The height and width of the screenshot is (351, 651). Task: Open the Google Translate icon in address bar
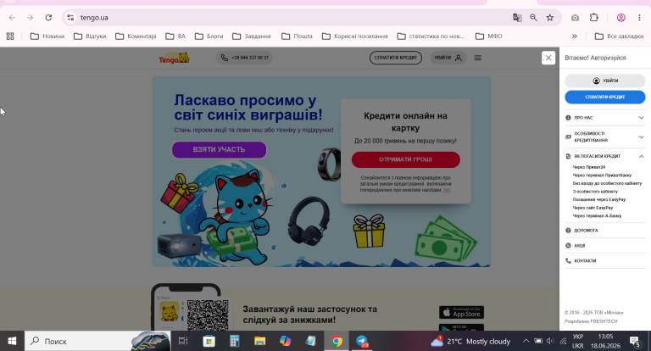pos(517,18)
